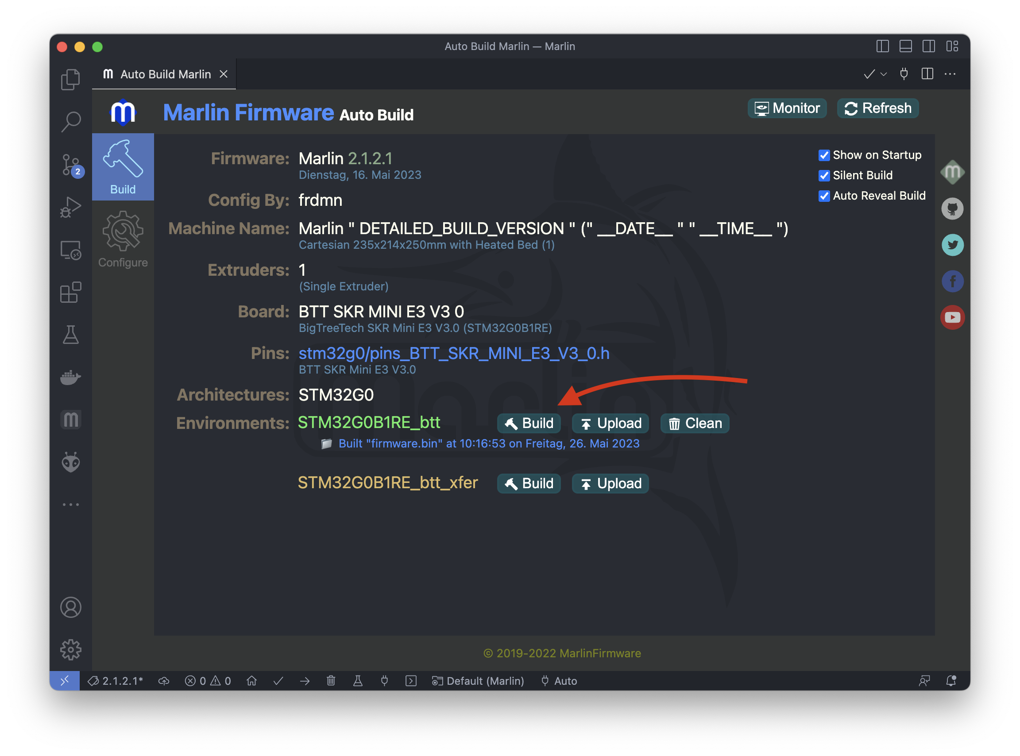Viewport: 1020px width, 756px height.
Task: Click the Marlin GitHub icon on the right
Action: pos(952,209)
